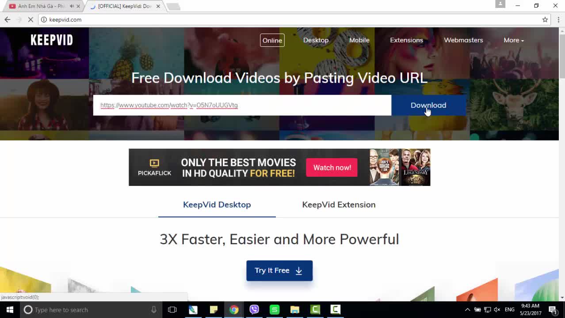Viewport: 565px width, 318px height.
Task: Click the ENG language indicator
Action: (509, 310)
